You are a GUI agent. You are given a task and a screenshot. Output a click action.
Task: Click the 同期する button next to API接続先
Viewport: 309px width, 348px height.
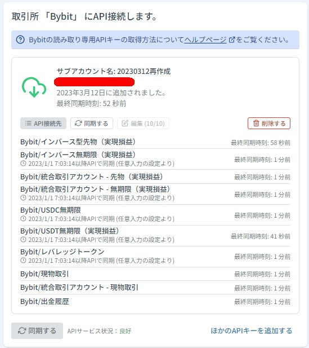(92, 124)
